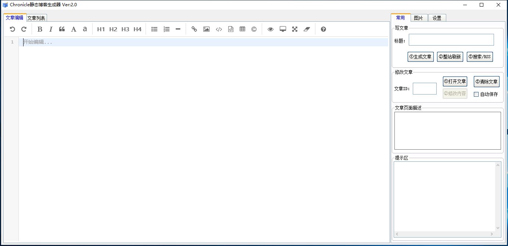The width and height of the screenshot is (508, 246).
Task: Toggle the eye icon live preview
Action: tap(271, 29)
